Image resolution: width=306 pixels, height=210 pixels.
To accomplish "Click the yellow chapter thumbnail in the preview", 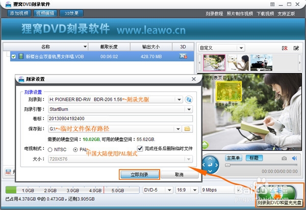I will (x=228, y=91).
